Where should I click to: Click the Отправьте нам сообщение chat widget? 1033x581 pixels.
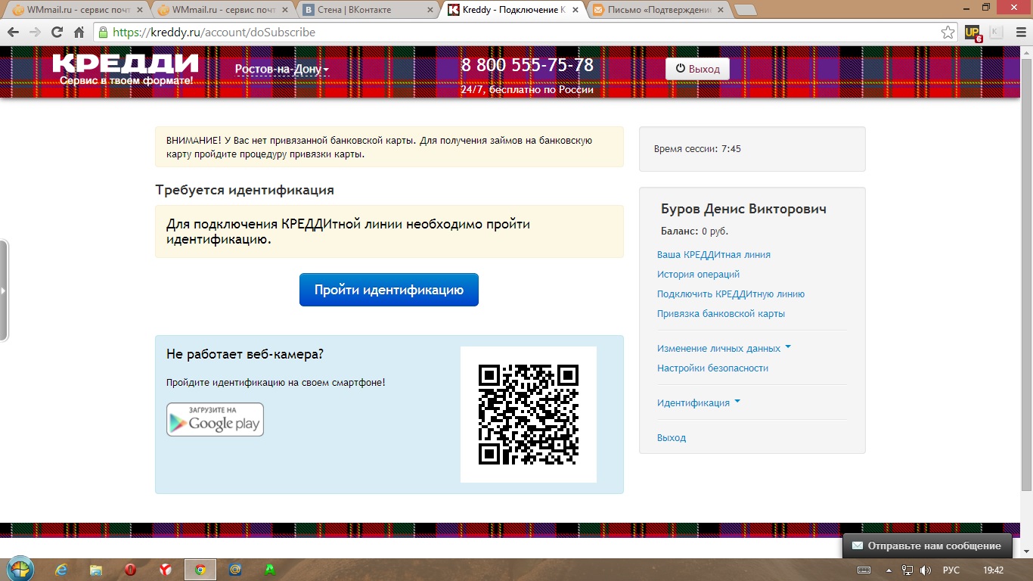coord(926,546)
